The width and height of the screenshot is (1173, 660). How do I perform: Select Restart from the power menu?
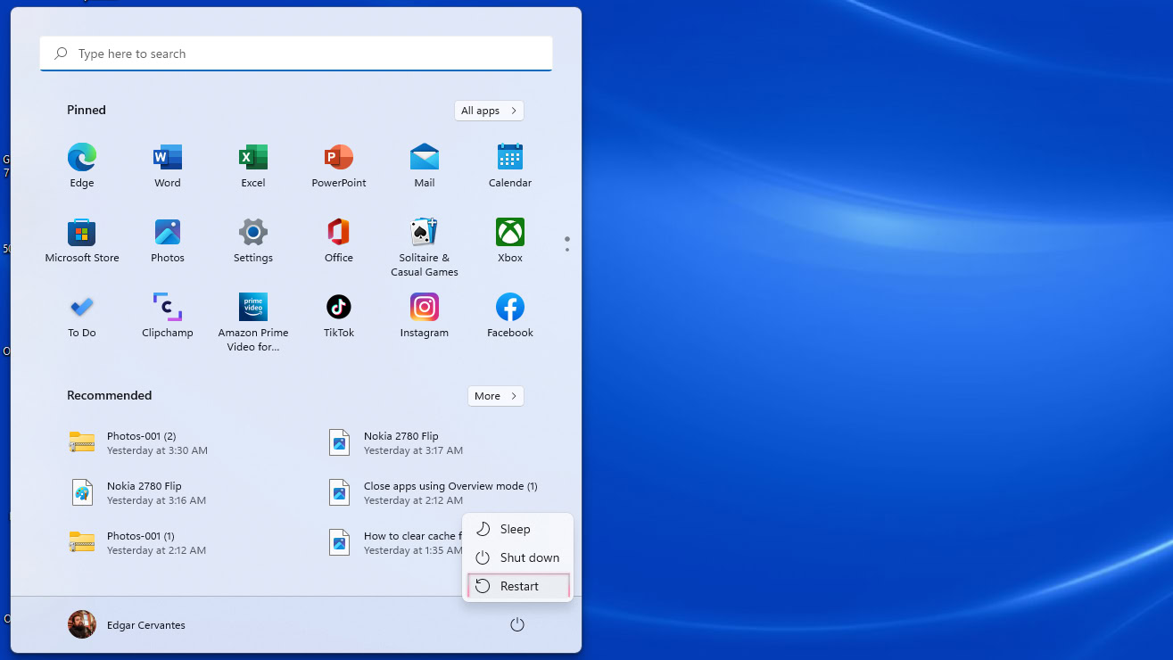coord(518,586)
